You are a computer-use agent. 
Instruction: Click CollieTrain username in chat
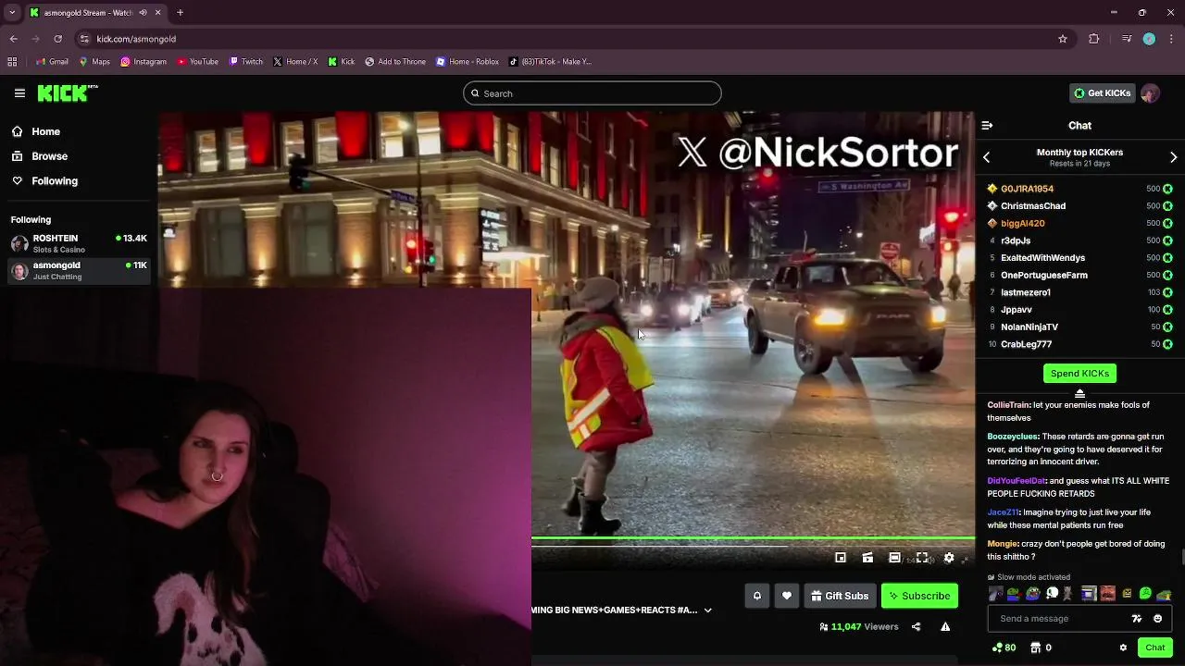coord(1008,405)
